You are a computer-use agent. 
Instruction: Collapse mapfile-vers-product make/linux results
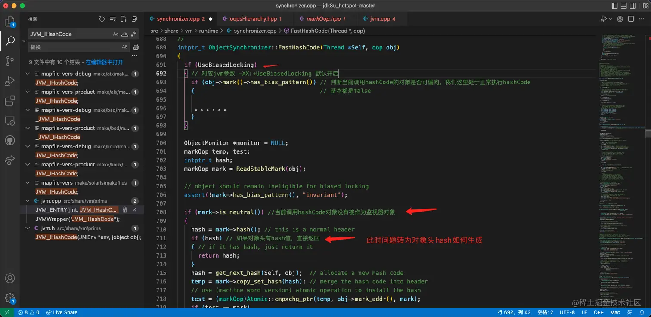click(x=28, y=164)
